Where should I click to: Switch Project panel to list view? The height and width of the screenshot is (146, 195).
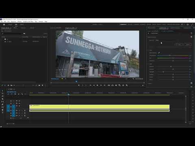coord(5,86)
